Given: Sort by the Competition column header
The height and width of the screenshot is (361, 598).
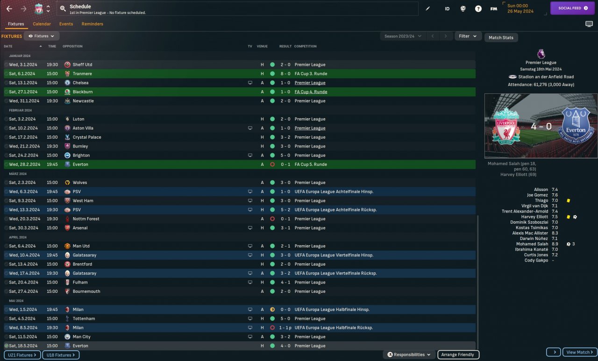Looking at the screenshot, I should [x=306, y=46].
